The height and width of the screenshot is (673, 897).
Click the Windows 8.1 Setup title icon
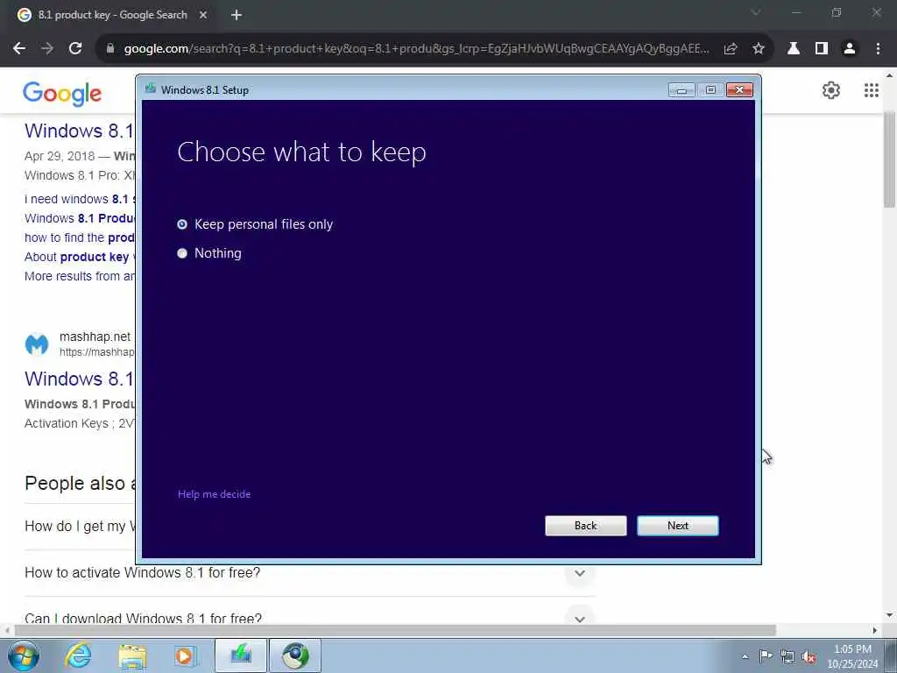(x=151, y=89)
